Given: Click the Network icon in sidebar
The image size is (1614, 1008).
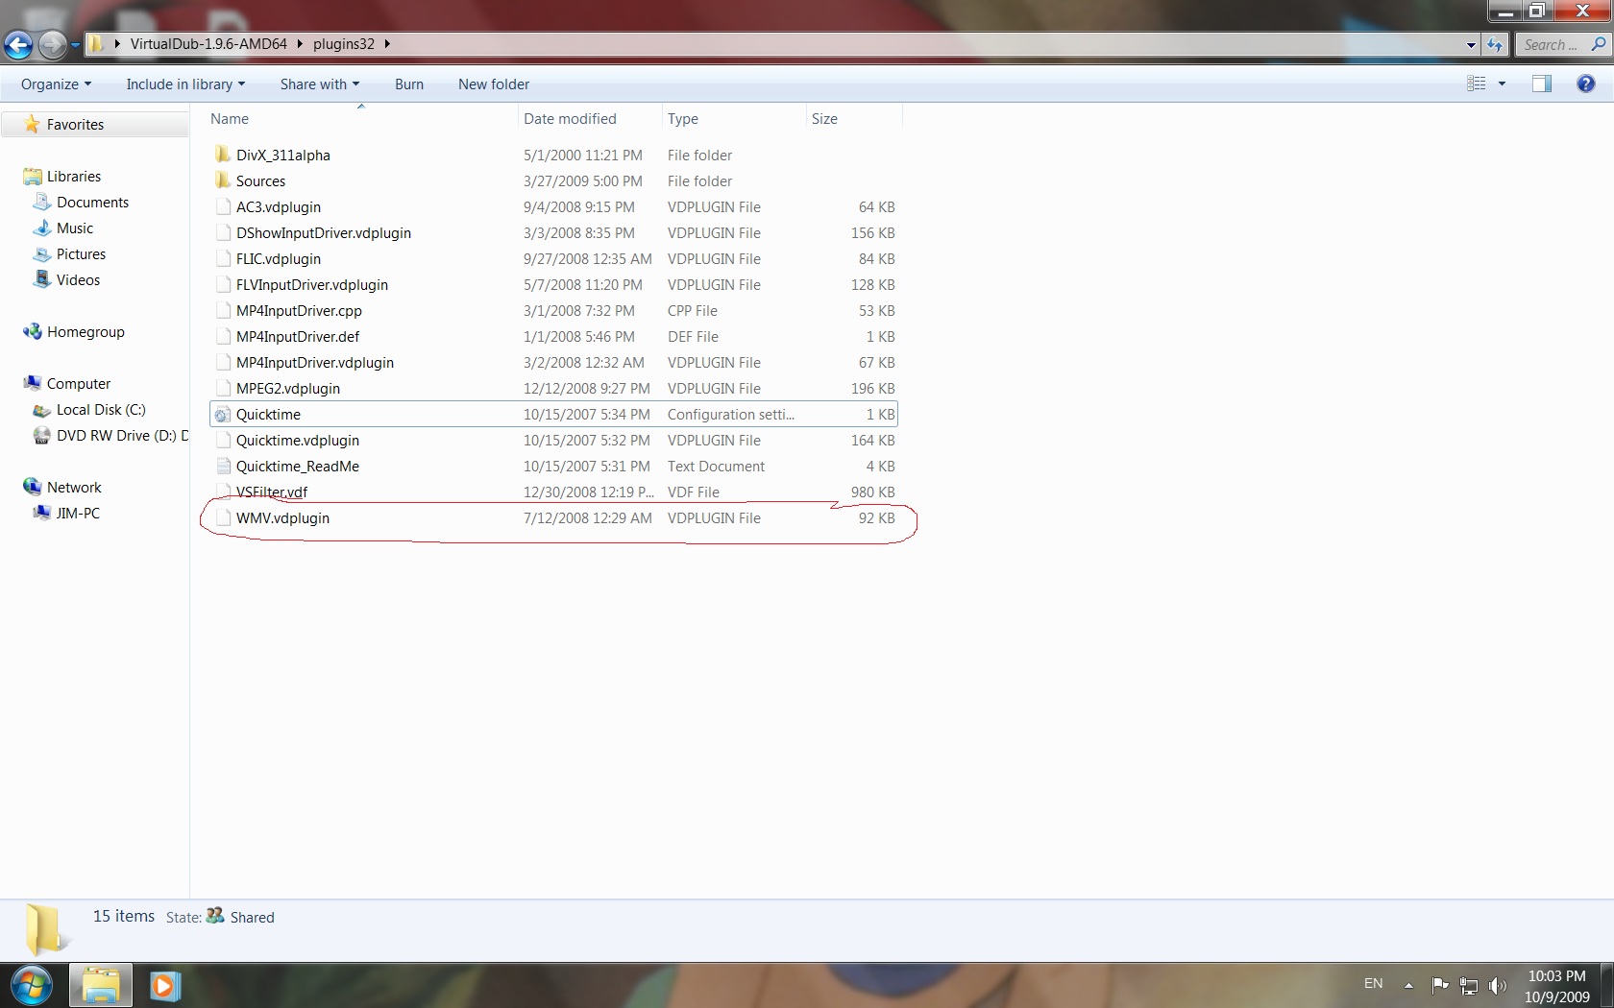Looking at the screenshot, I should (33, 488).
